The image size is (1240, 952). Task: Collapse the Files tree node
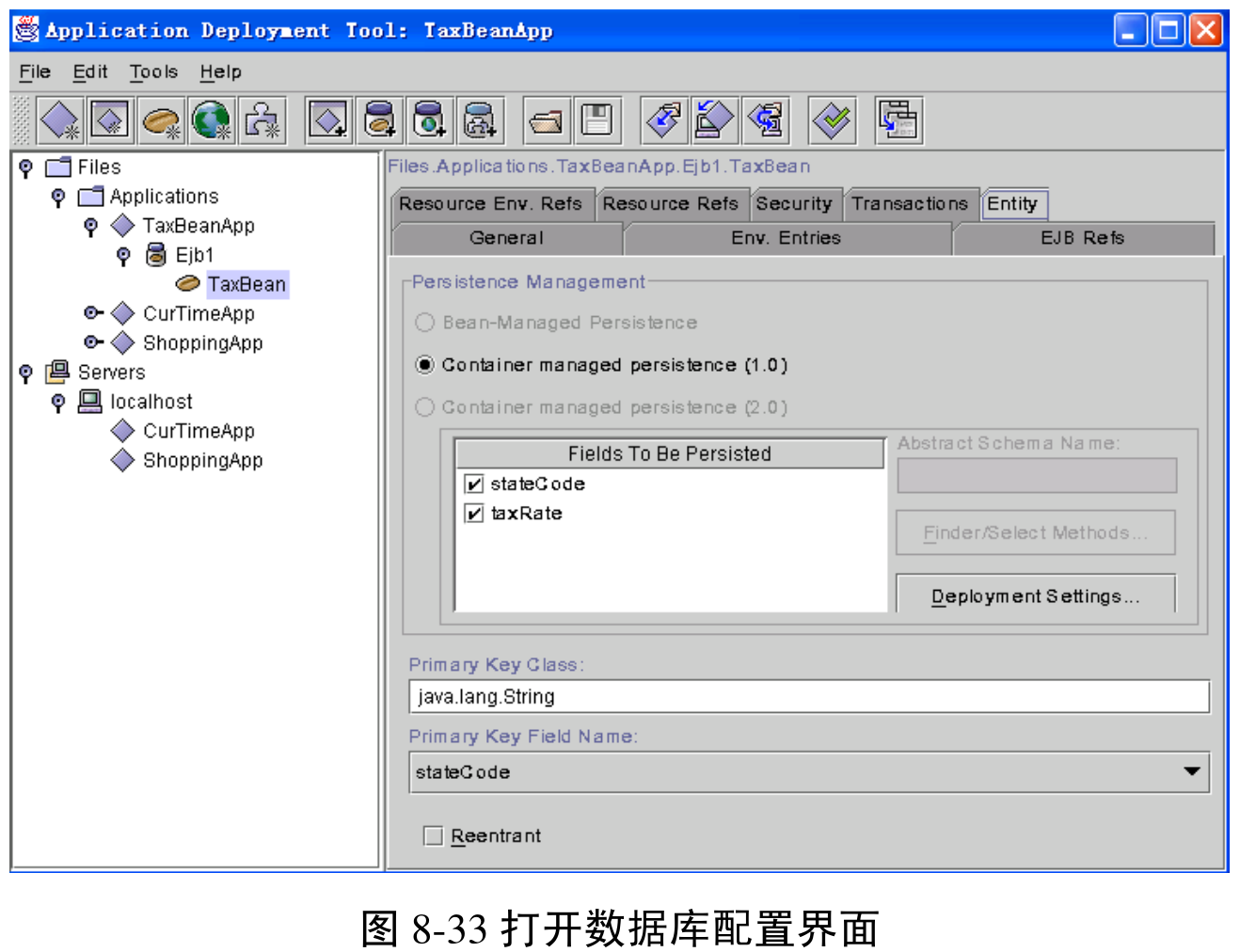(x=26, y=167)
